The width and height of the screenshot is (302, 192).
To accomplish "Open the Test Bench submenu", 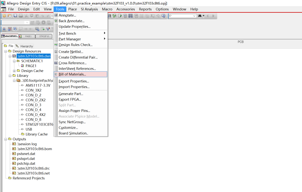I will pyautogui.click(x=81, y=34).
